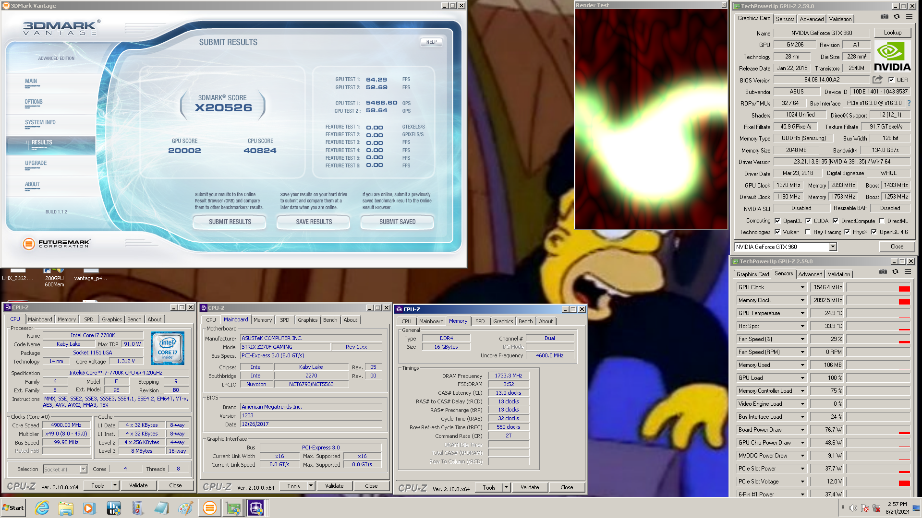Click the GPU Clock sensor graph
922x518 pixels.
coord(878,287)
